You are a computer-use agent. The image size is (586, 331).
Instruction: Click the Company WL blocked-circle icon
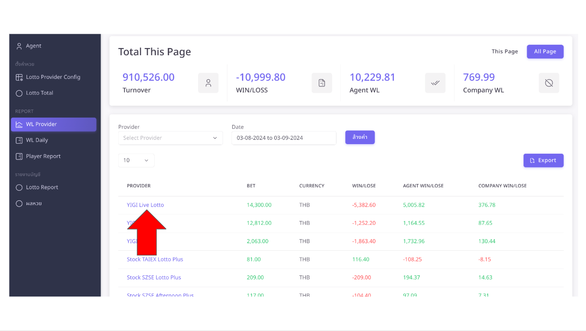[x=549, y=83]
